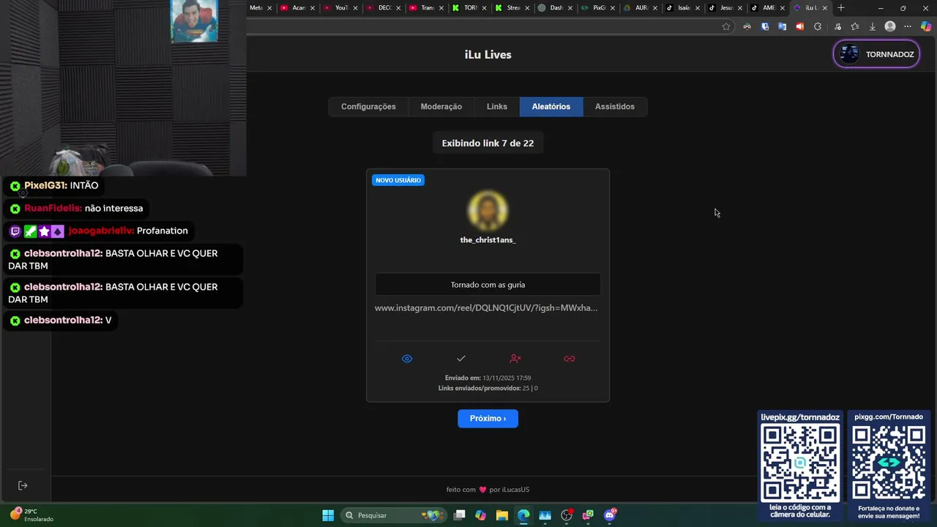The image size is (937, 527).
Task: Click the red speaker extension icon
Action: point(800,26)
